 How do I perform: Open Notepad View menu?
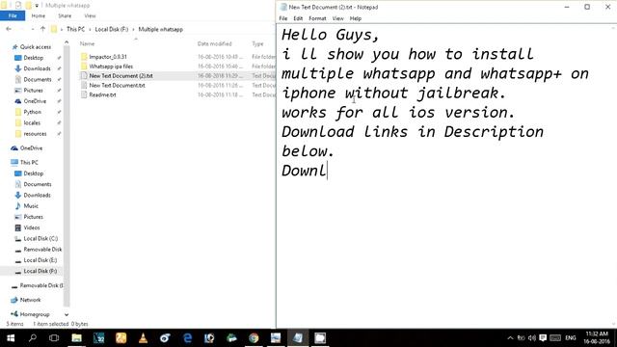click(337, 18)
